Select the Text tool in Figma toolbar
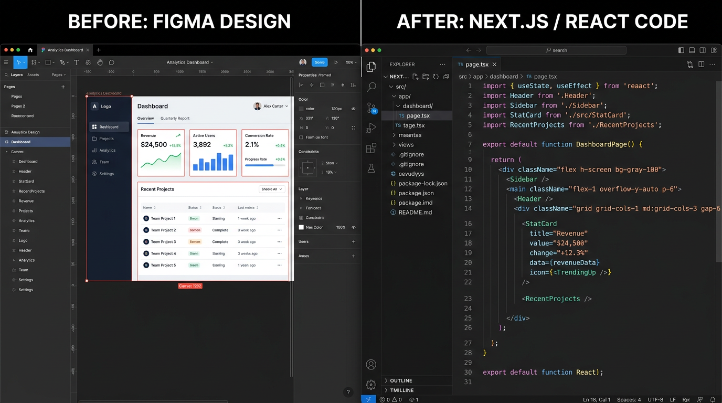 [x=76, y=62]
